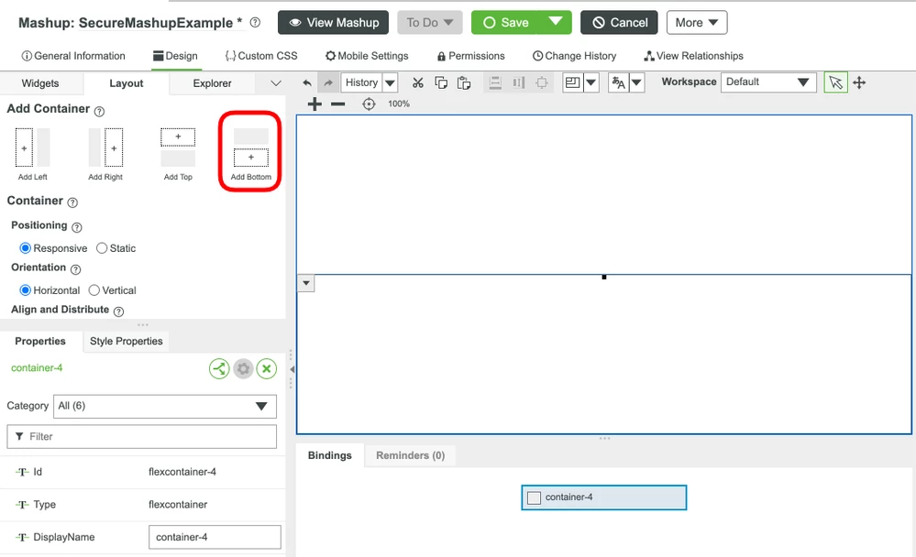Click the help icon next to Positioning
Screen dimensions: 916x557
(76, 227)
